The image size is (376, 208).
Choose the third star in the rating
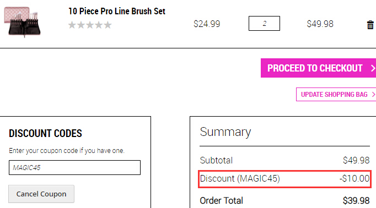point(90,25)
